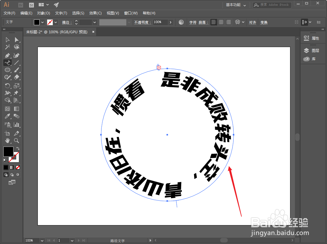Select the Eraser tool
Viewport: 327px width, 244px height.
click(x=16, y=77)
